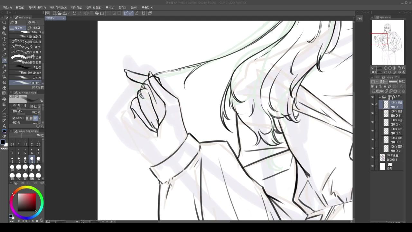Image resolution: width=412 pixels, height=232 pixels.
Task: Select the Fill bucket tool
Action: 4,99
